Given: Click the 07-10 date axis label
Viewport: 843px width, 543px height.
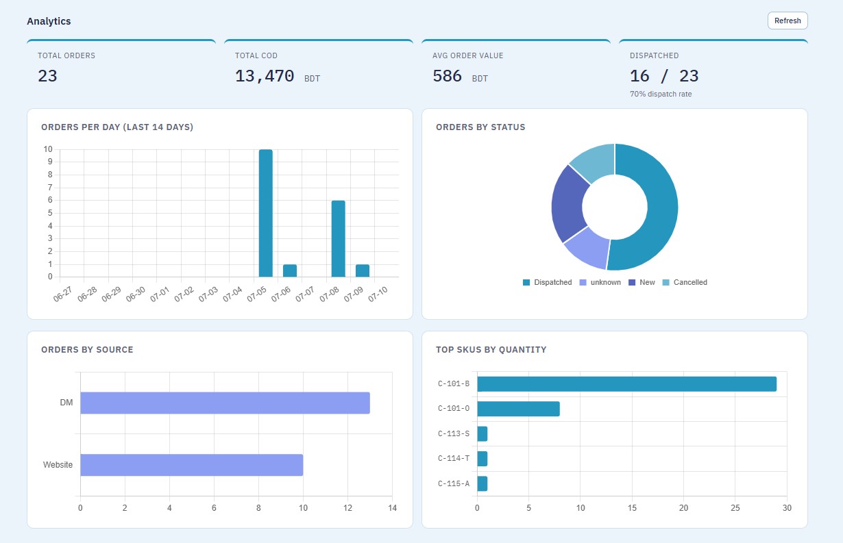Looking at the screenshot, I should click(x=379, y=294).
